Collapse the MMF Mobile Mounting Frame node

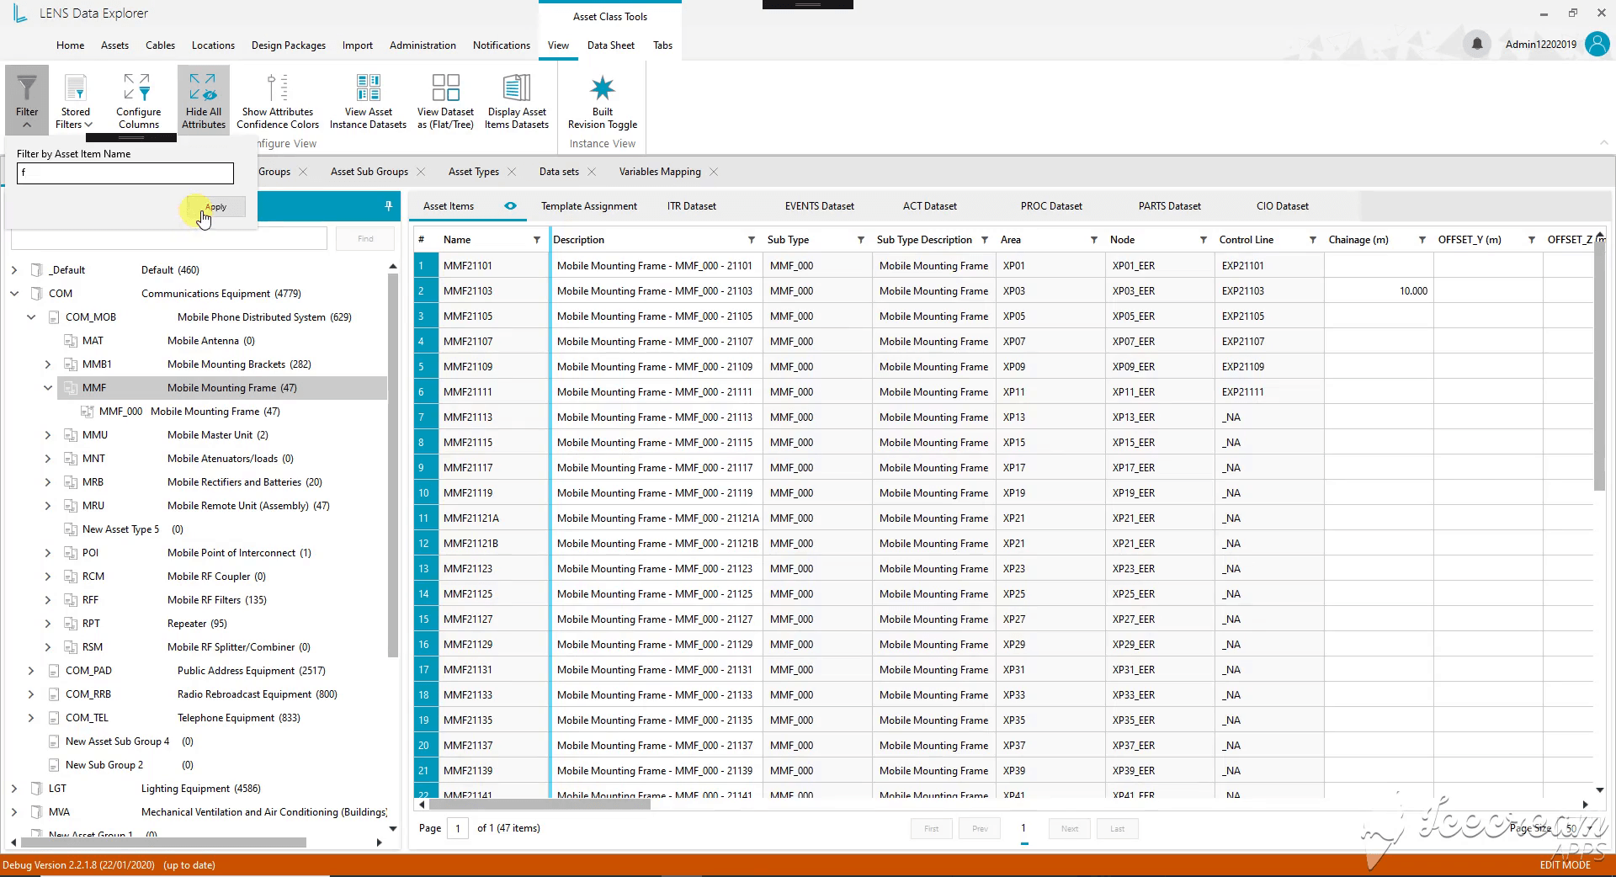click(48, 388)
